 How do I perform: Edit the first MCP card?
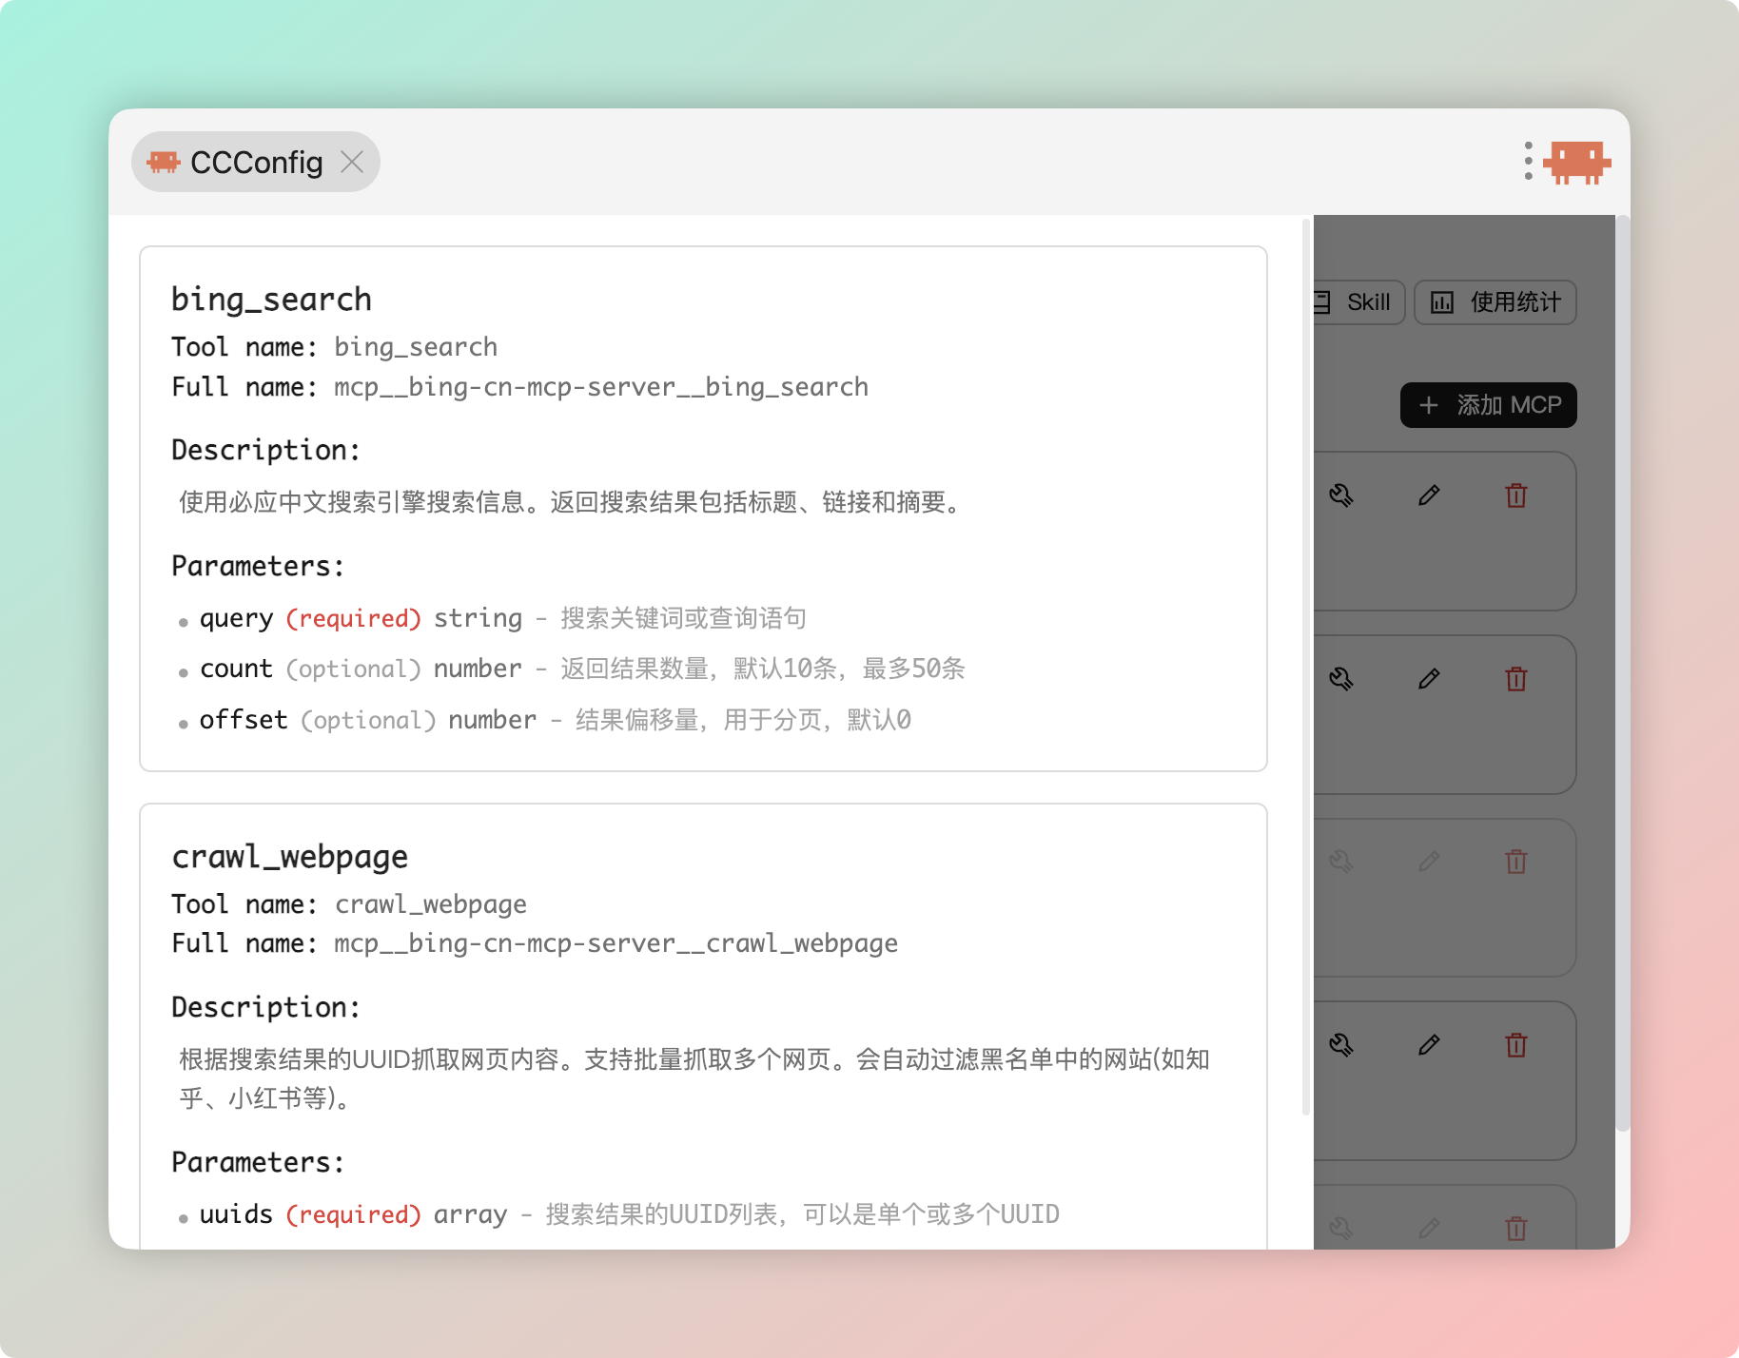point(1429,495)
